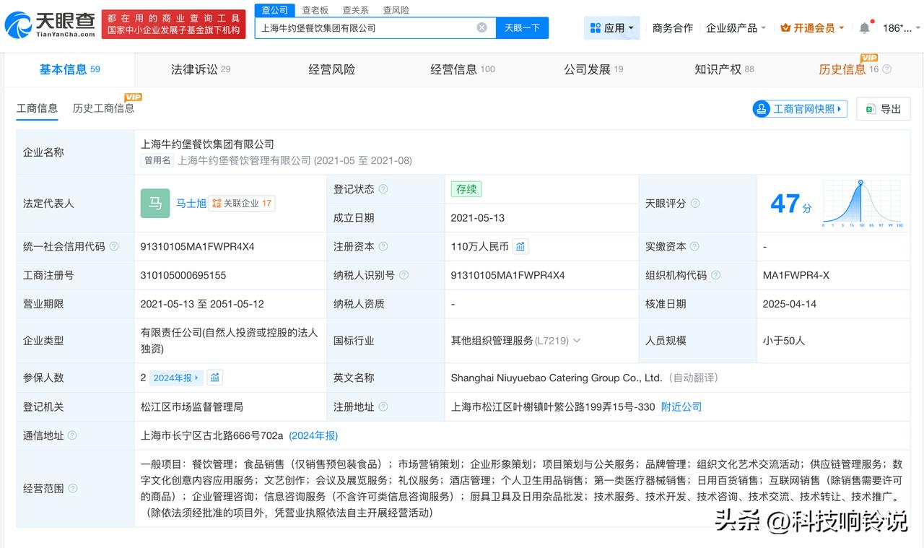Viewport: 924px width, 548px height.
Task: Select the 查老板 search tab
Action: (315, 10)
